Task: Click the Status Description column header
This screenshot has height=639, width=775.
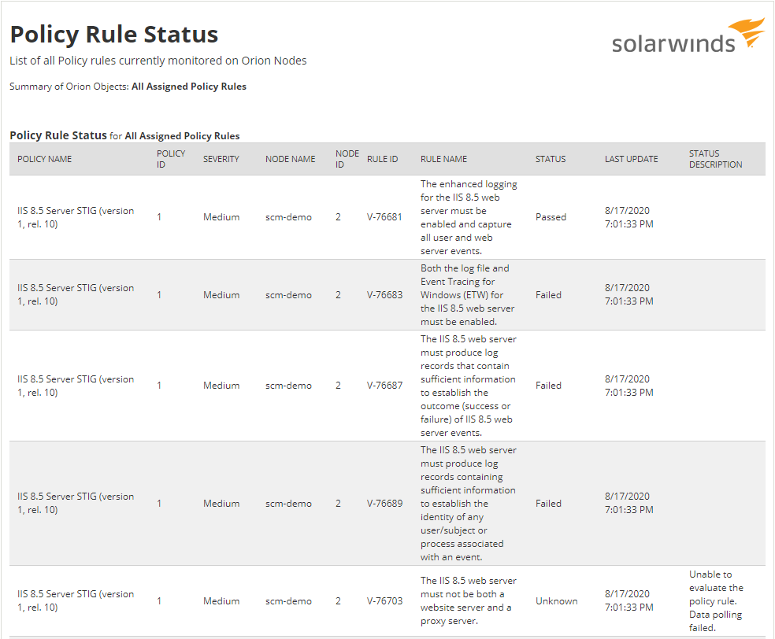Action: 715,159
